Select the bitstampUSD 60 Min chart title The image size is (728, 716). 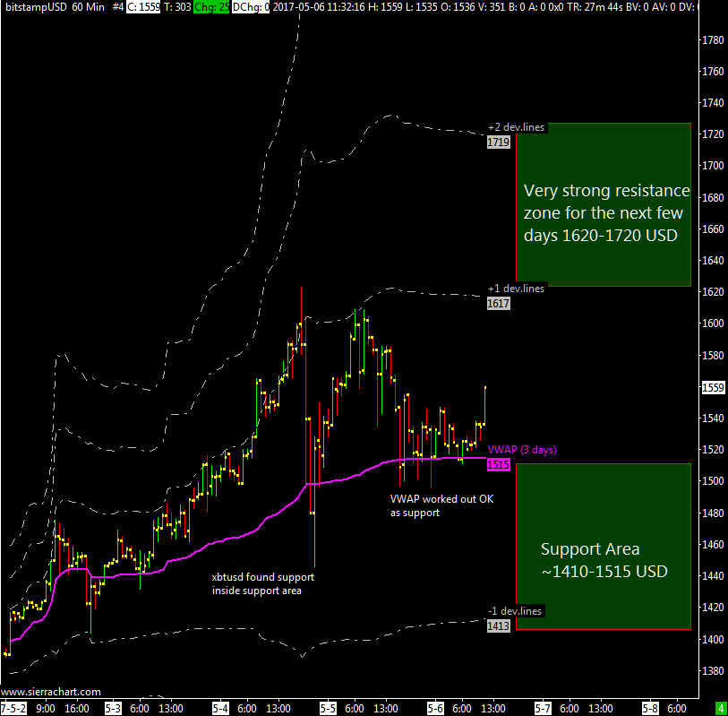tap(49, 6)
